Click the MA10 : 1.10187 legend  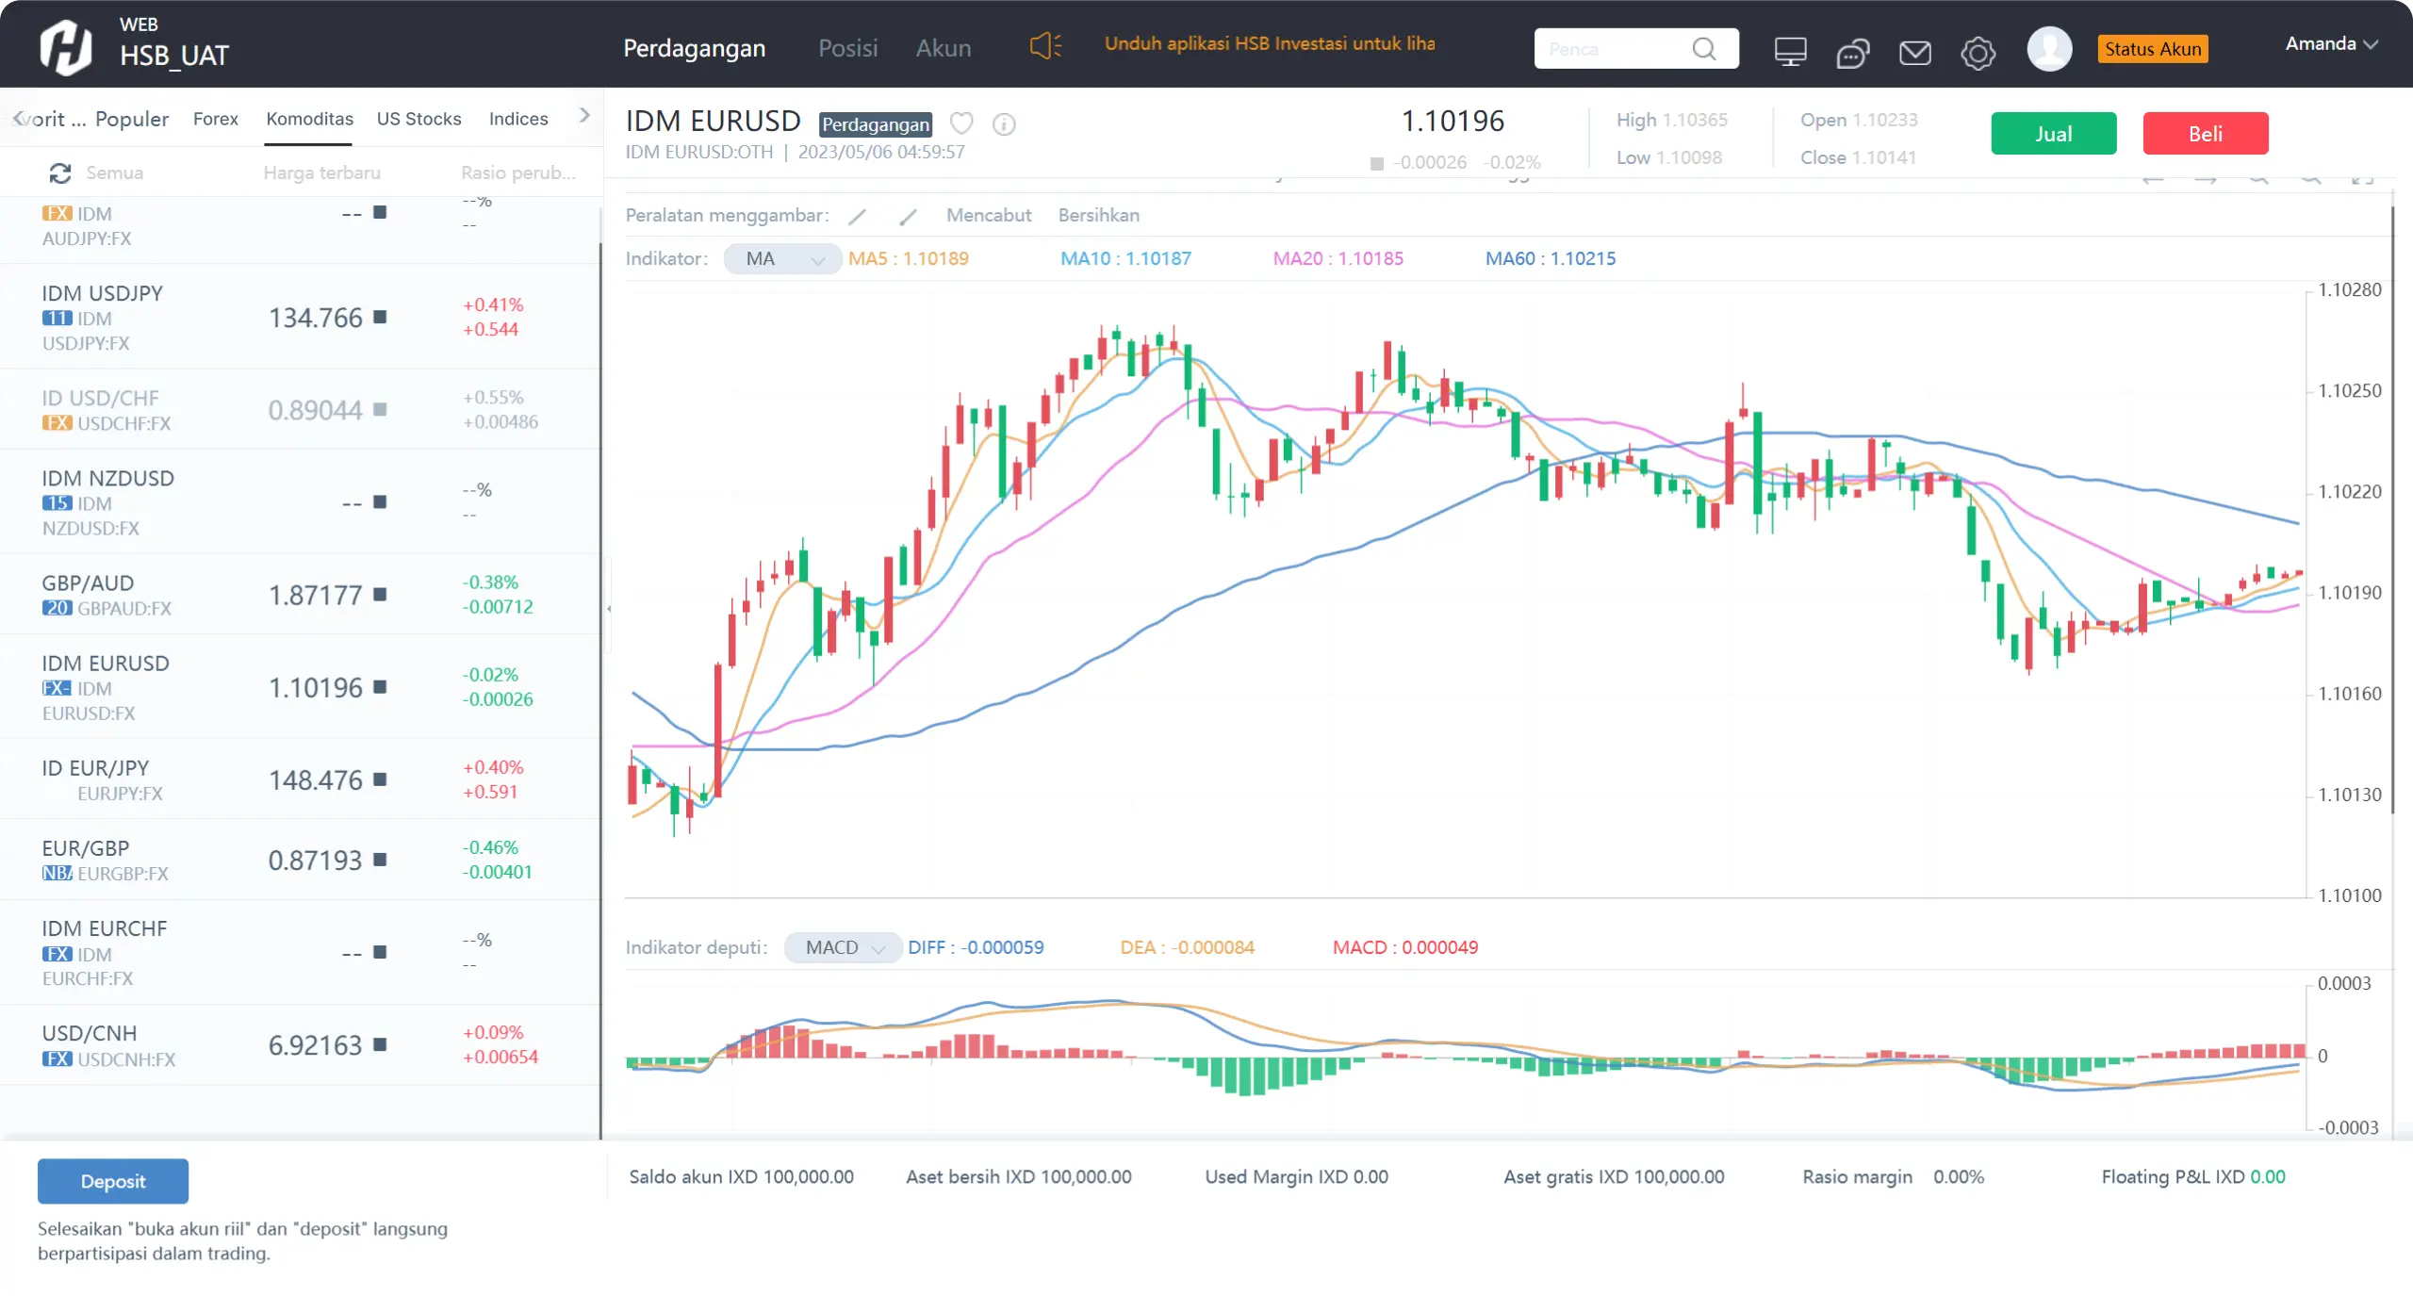coord(1125,258)
